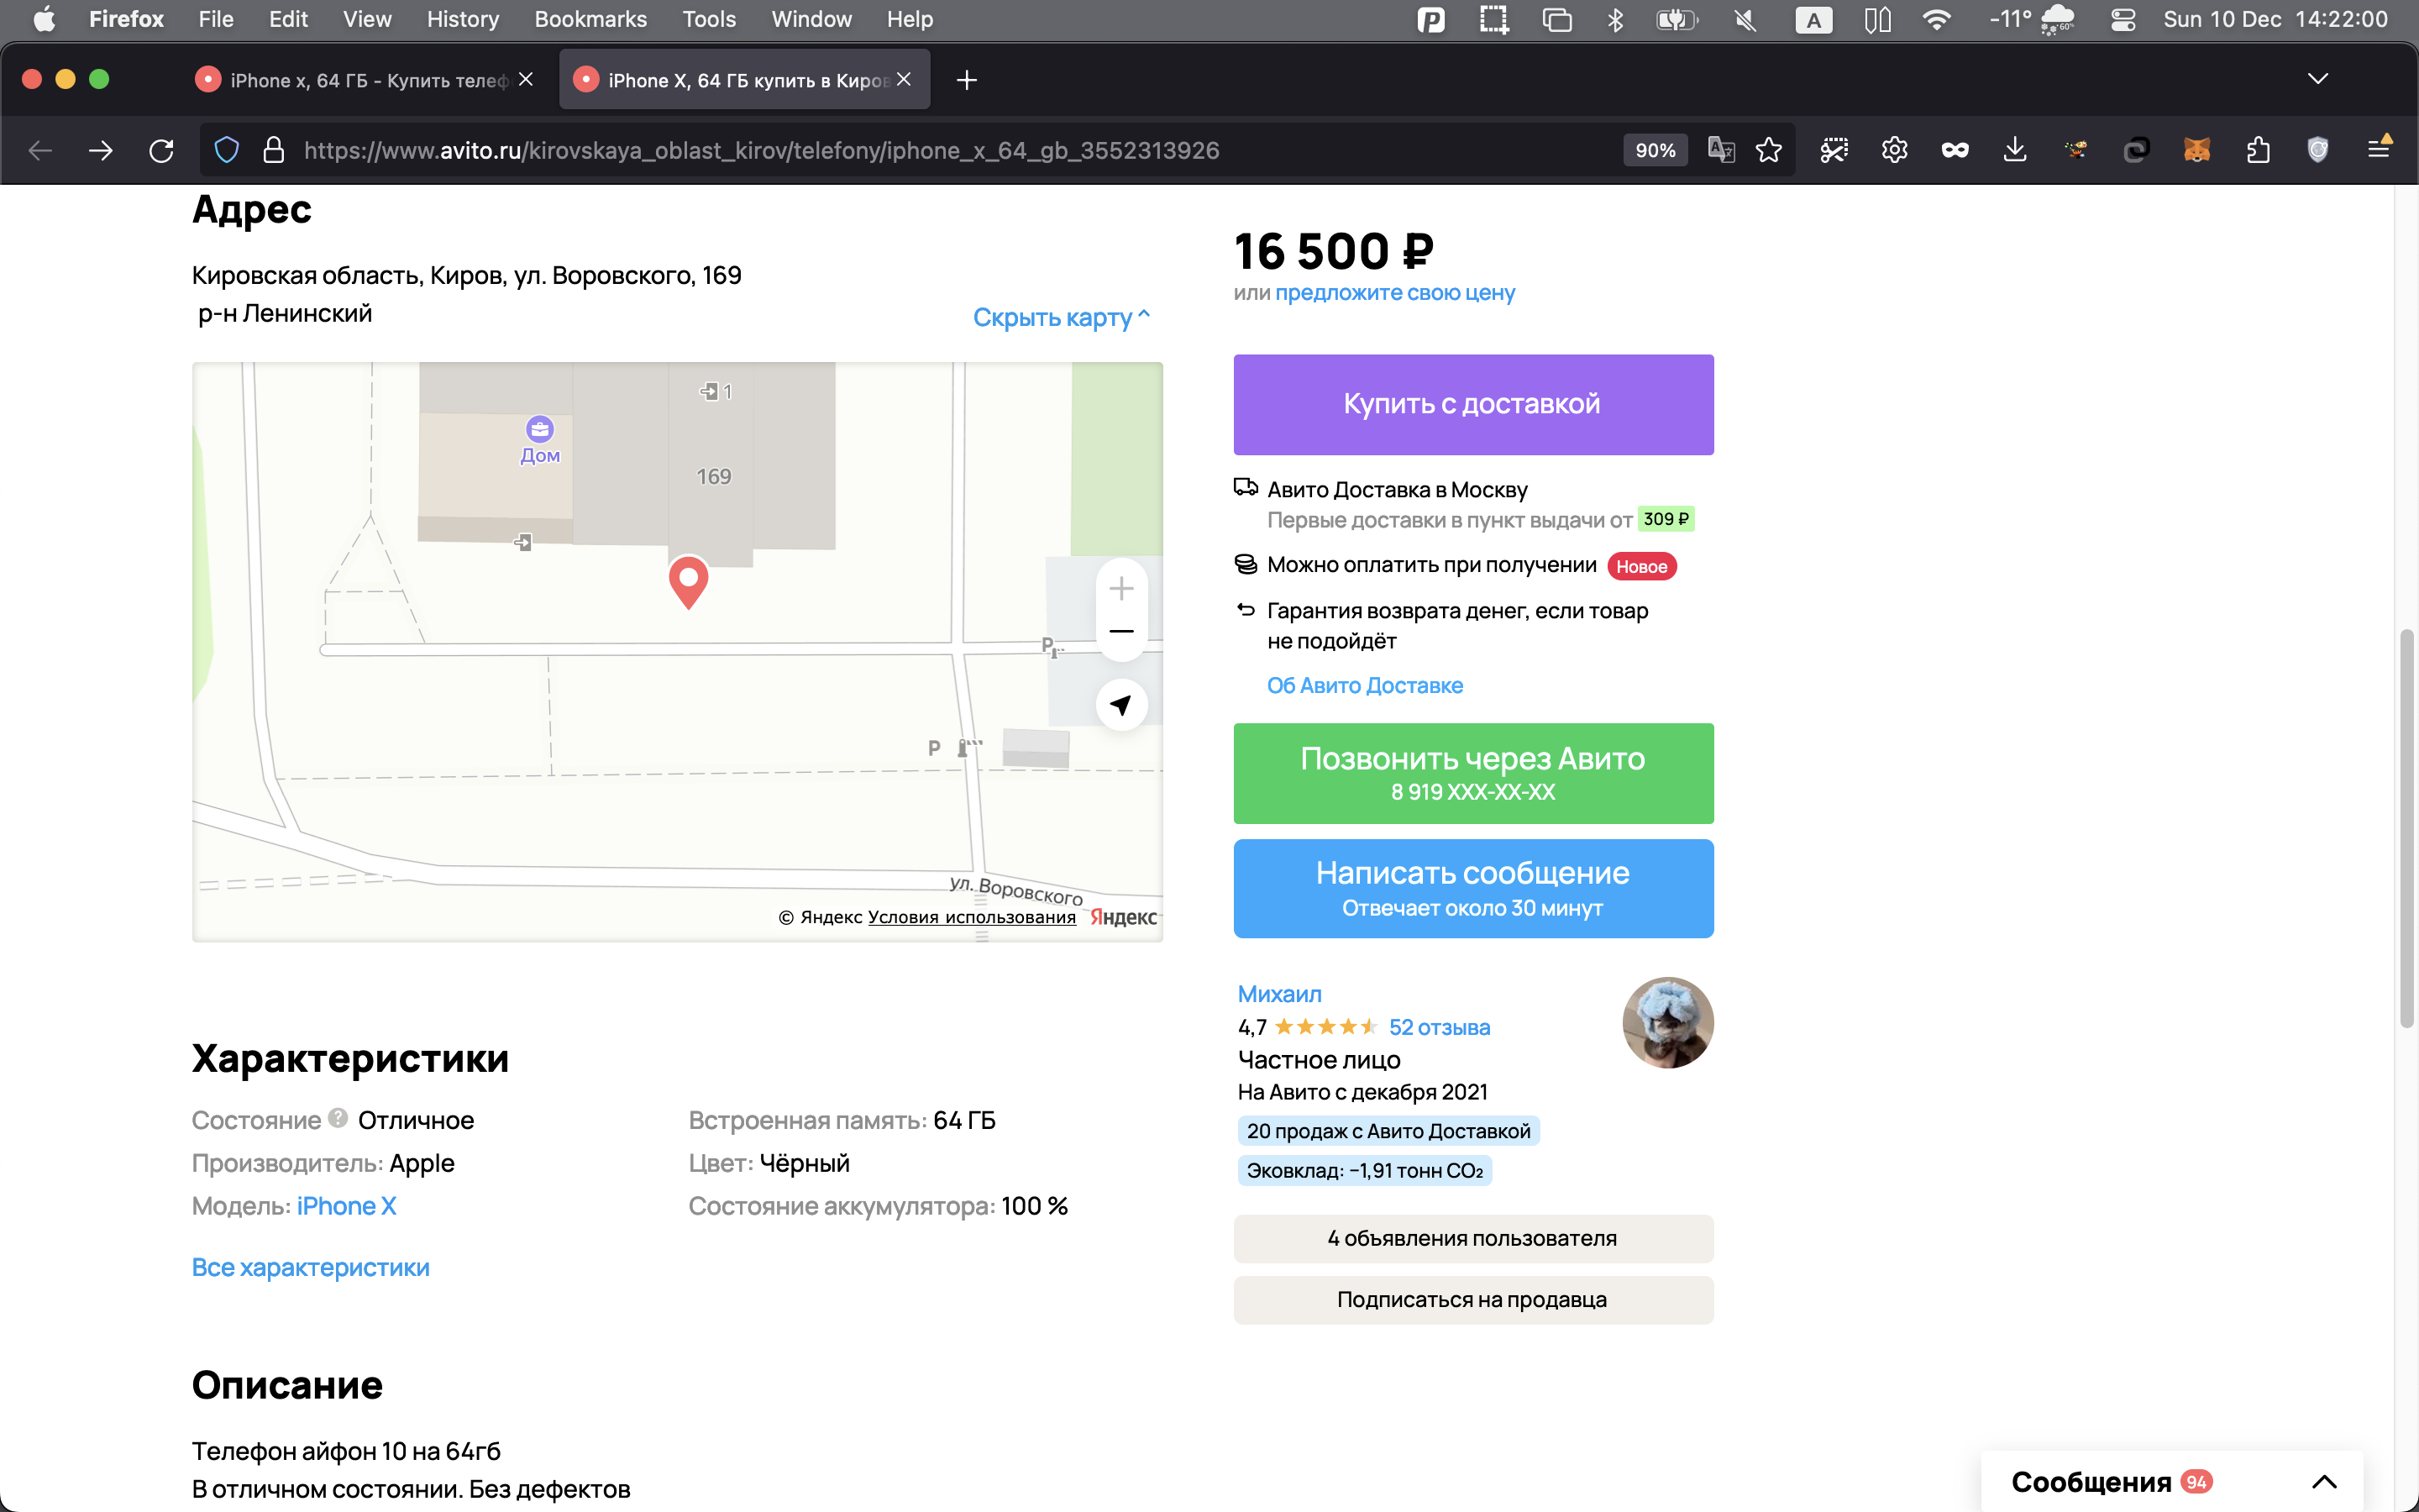Click the 90% zoom level indicator
This screenshot has height=1512, width=2419.
point(1655,150)
